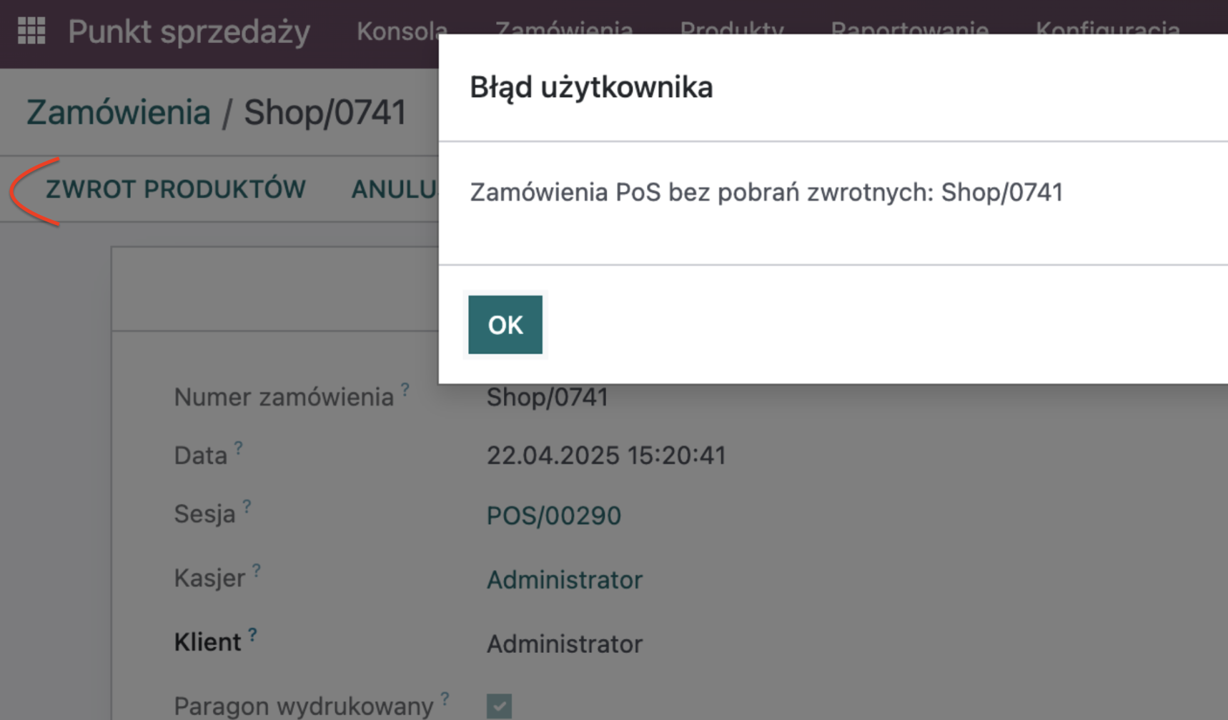Image resolution: width=1228 pixels, height=720 pixels.
Task: Show help tooltip icon for Sesja
Action: 247,506
